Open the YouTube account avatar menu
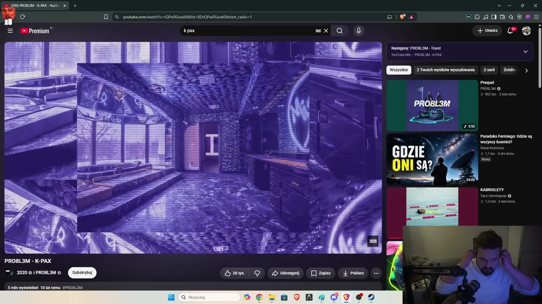The height and width of the screenshot is (304, 542). [526, 30]
